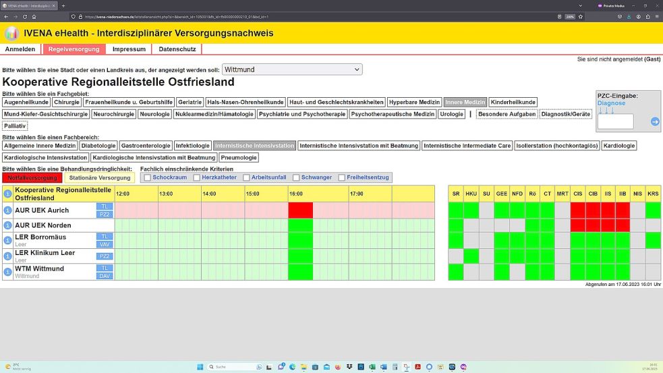Open info icon for WTM Wittmund
This screenshot has height=373, width=663.
(7, 272)
